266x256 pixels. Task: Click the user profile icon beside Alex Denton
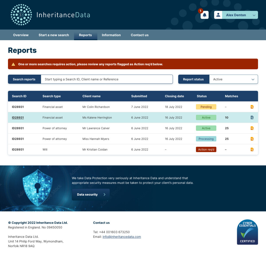(x=218, y=15)
